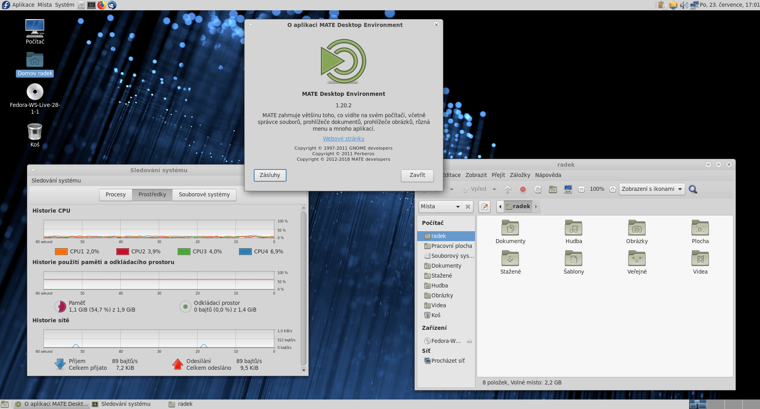Click the Computer icon in file manager toolbar

[x=568, y=189]
